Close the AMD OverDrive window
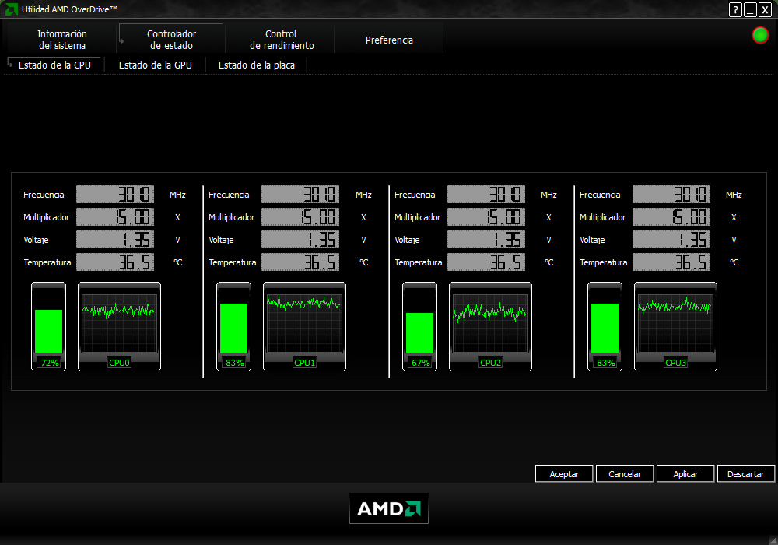 [765, 9]
